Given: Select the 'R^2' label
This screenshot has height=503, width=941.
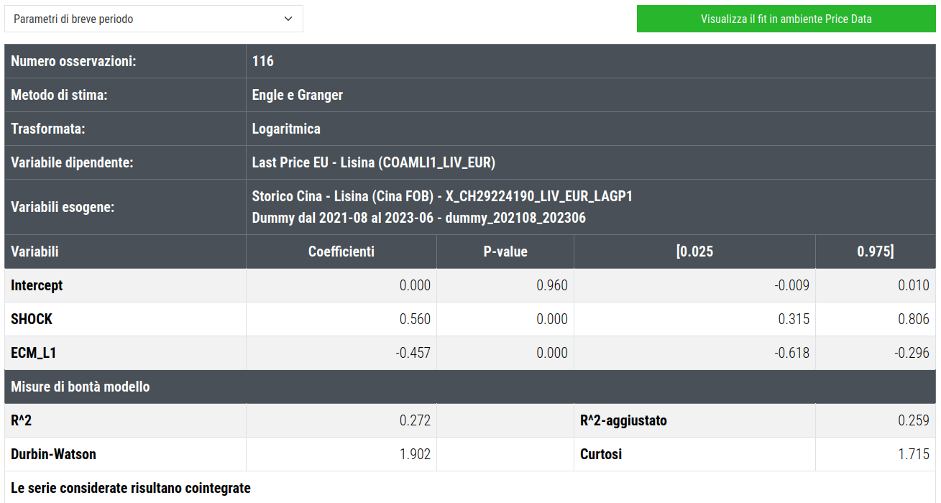Looking at the screenshot, I should 21,420.
